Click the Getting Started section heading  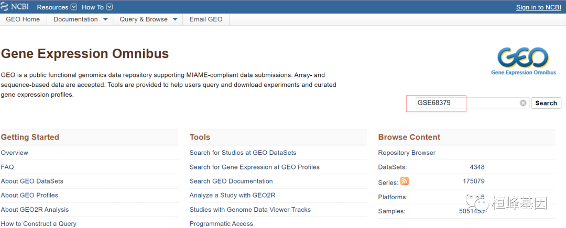pos(30,137)
